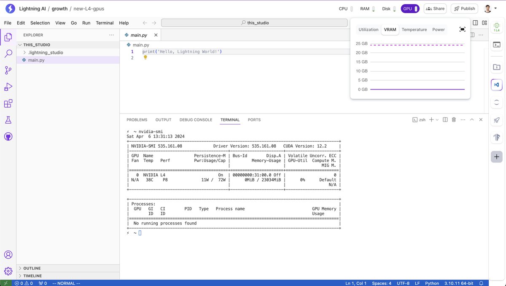Kill the terminal with trash icon
Screen dimensions: 506x286
[x=454, y=120]
